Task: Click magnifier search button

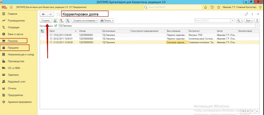Action: (x=240, y=21)
